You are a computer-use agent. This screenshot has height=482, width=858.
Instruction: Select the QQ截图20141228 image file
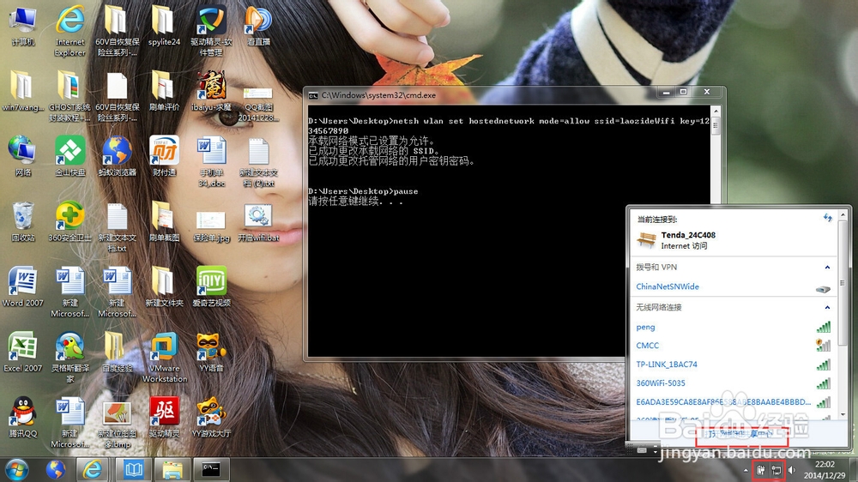coord(258,104)
